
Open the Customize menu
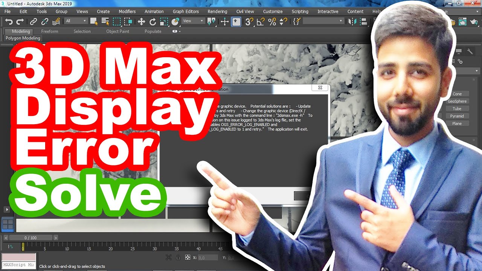pos(273,12)
